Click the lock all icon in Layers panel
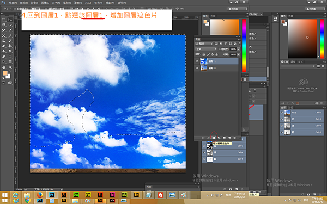Viewport: 327px width, 204px height. pos(216,55)
